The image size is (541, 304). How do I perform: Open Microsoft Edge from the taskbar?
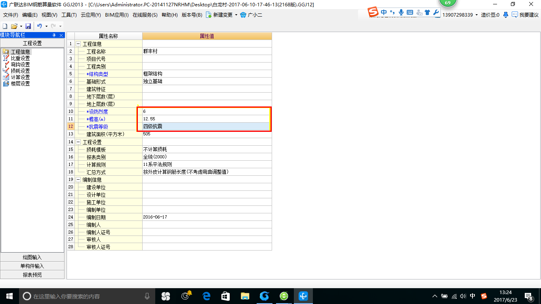[x=206, y=296]
